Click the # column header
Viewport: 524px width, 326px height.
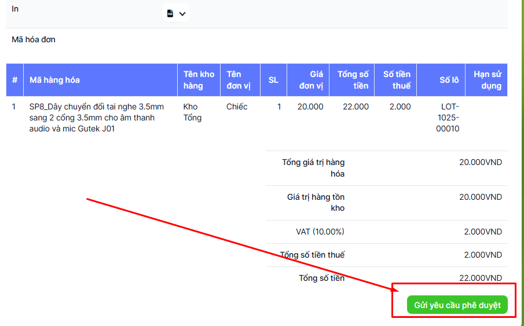pyautogui.click(x=14, y=80)
